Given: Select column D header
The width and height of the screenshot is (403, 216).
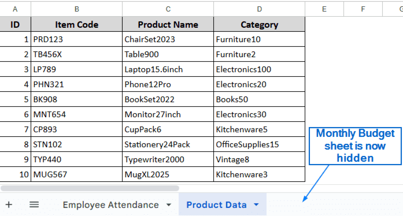Looking at the screenshot, I should click(x=259, y=9).
